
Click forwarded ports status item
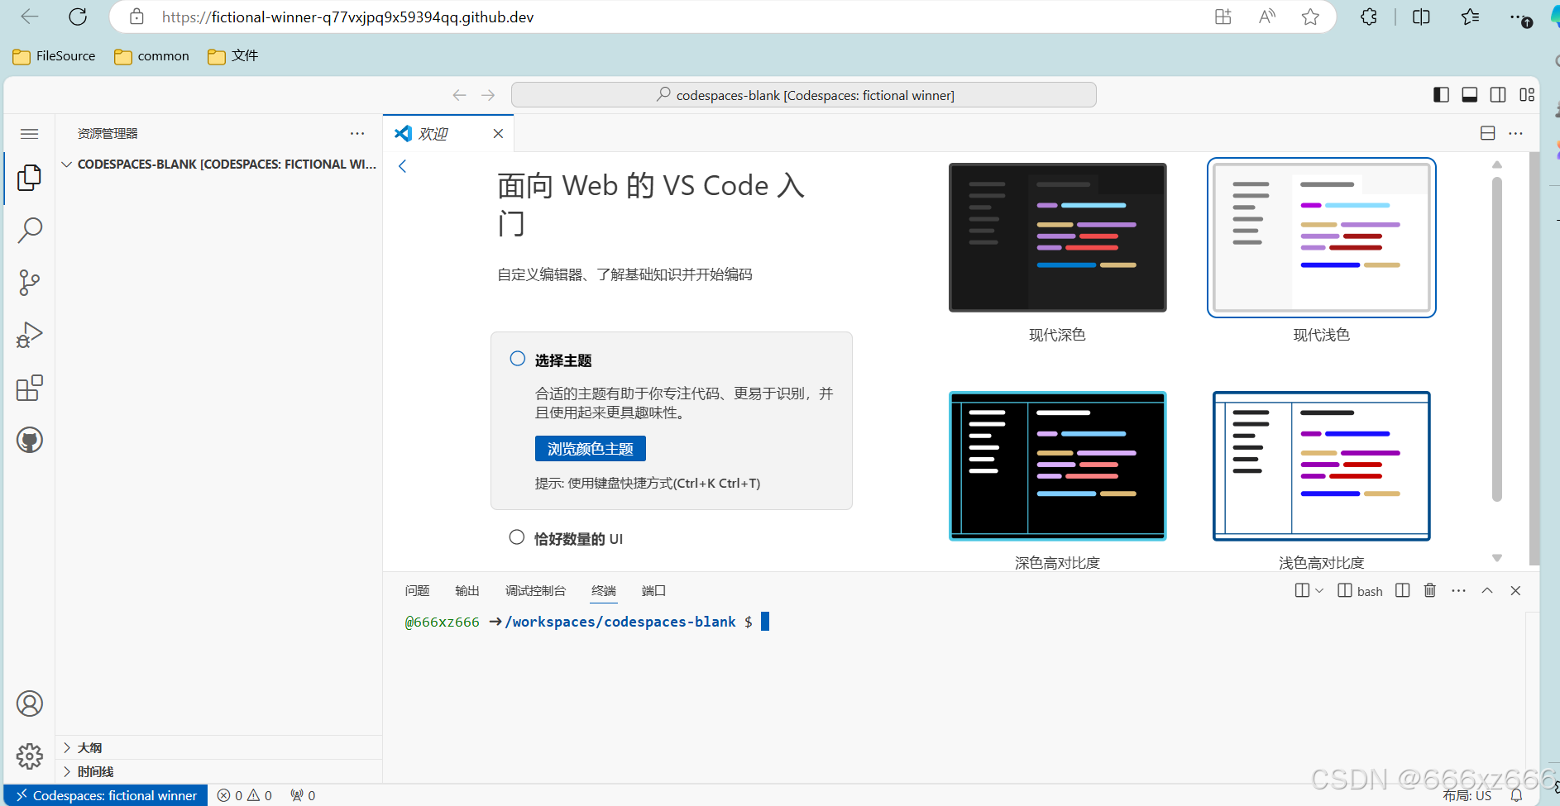point(303,795)
